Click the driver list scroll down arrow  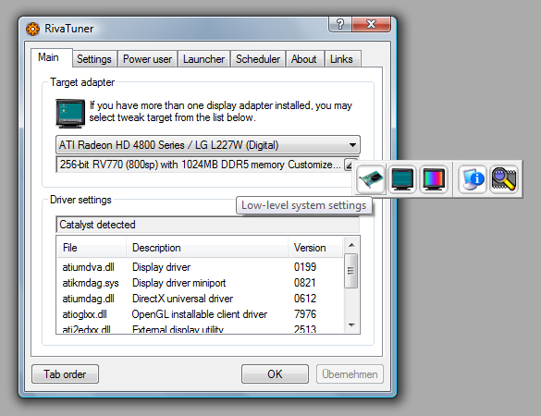tap(351, 324)
